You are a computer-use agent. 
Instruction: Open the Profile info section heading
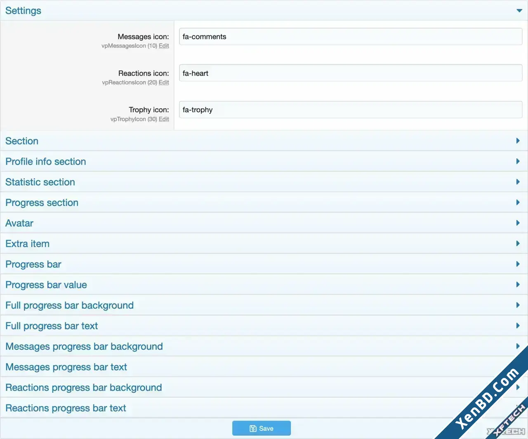click(x=46, y=162)
